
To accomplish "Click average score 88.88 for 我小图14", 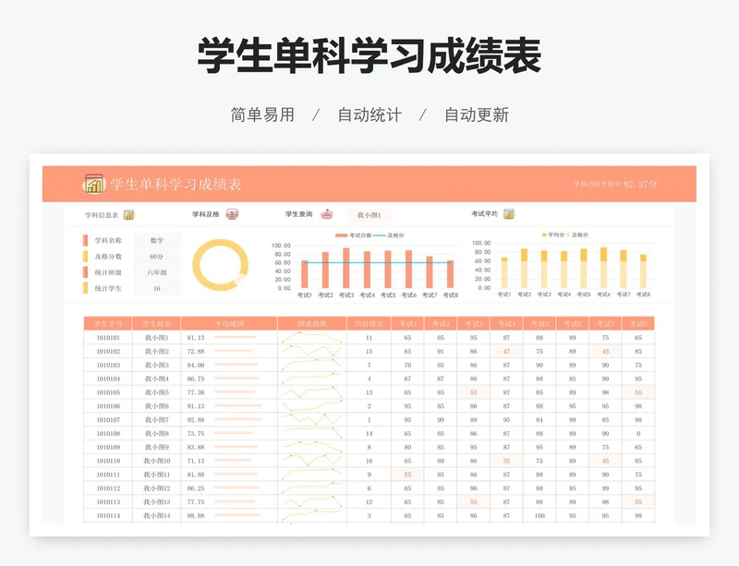I will tap(196, 515).
